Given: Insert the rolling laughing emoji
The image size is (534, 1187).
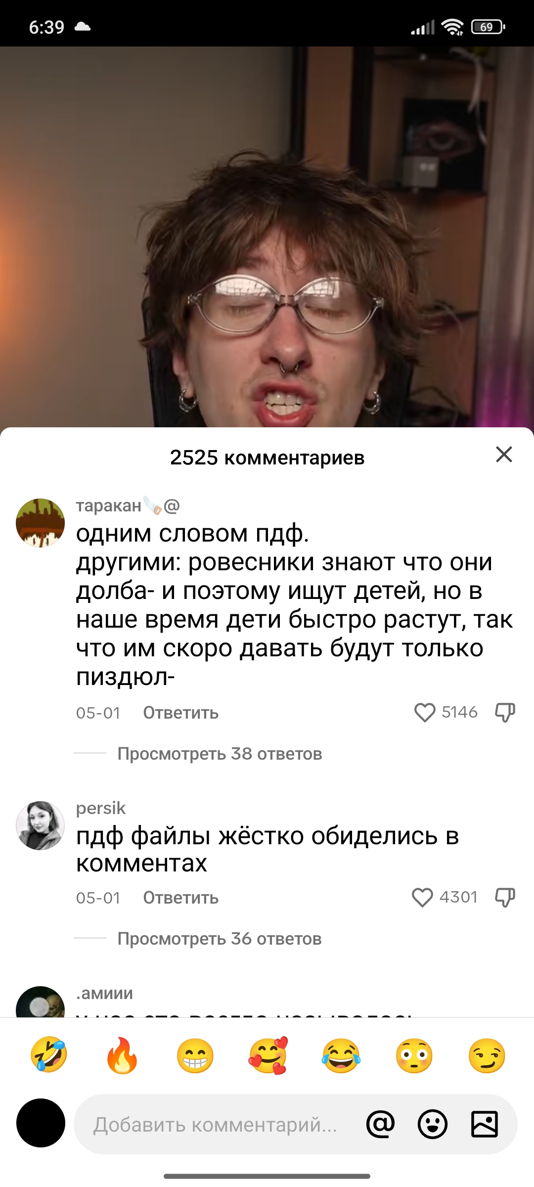Looking at the screenshot, I should click(49, 1055).
